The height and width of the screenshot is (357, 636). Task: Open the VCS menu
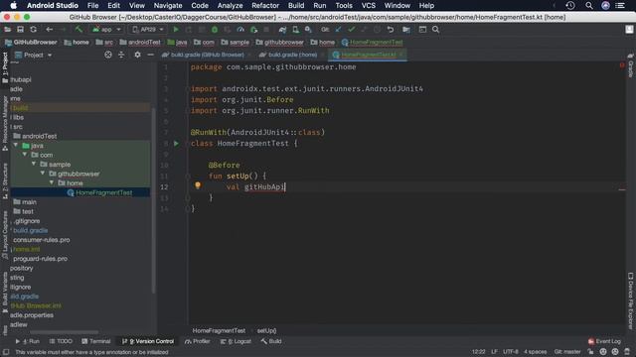[x=369, y=6]
